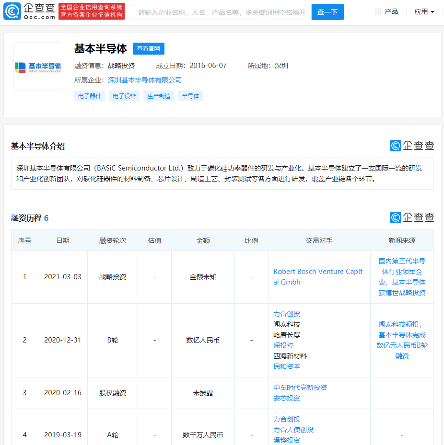The image size is (444, 445).
Task: Click the 新闻来源 column header
Action: (x=402, y=240)
